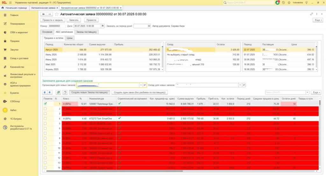Viewport: 326px width, 176px height.
Task: Click the notifications bell icon
Action: tap(278, 3)
